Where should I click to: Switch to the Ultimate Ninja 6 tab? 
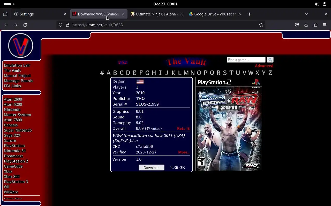coord(157,14)
